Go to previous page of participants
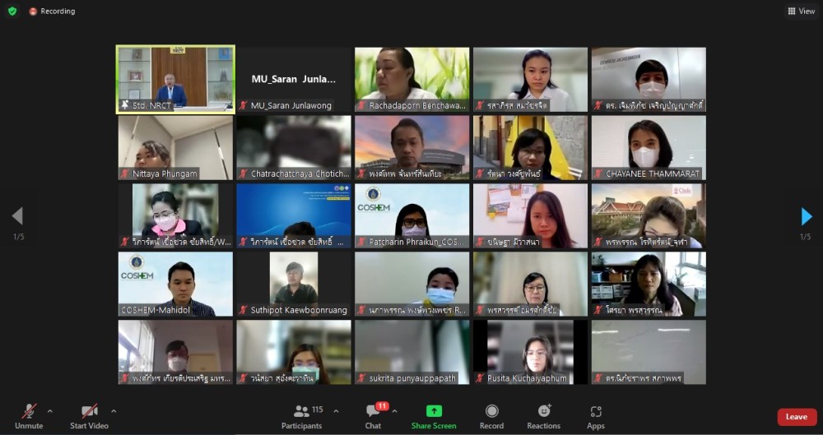This screenshot has height=435, width=823. tap(17, 217)
